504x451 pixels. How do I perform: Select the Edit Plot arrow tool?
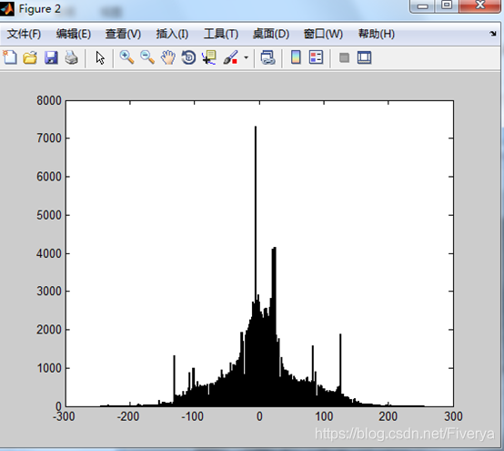coord(100,58)
